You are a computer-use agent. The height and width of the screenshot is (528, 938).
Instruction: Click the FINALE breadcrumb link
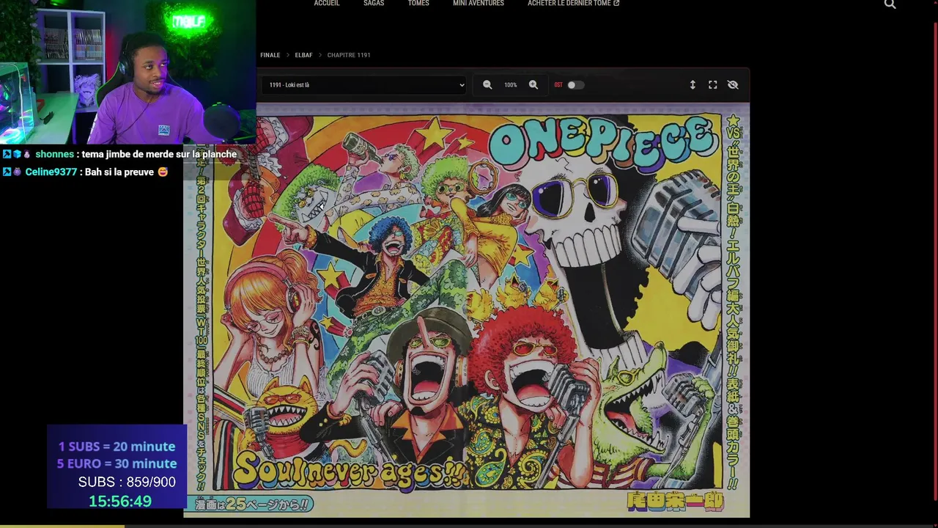270,55
